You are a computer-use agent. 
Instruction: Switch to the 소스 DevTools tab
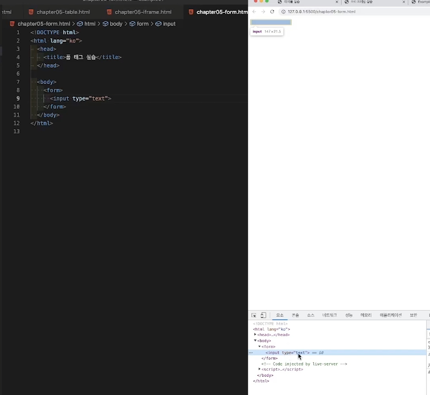pos(311,315)
